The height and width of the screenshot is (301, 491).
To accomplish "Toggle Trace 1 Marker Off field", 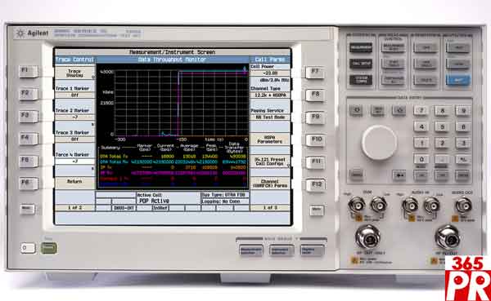I will click(x=74, y=95).
